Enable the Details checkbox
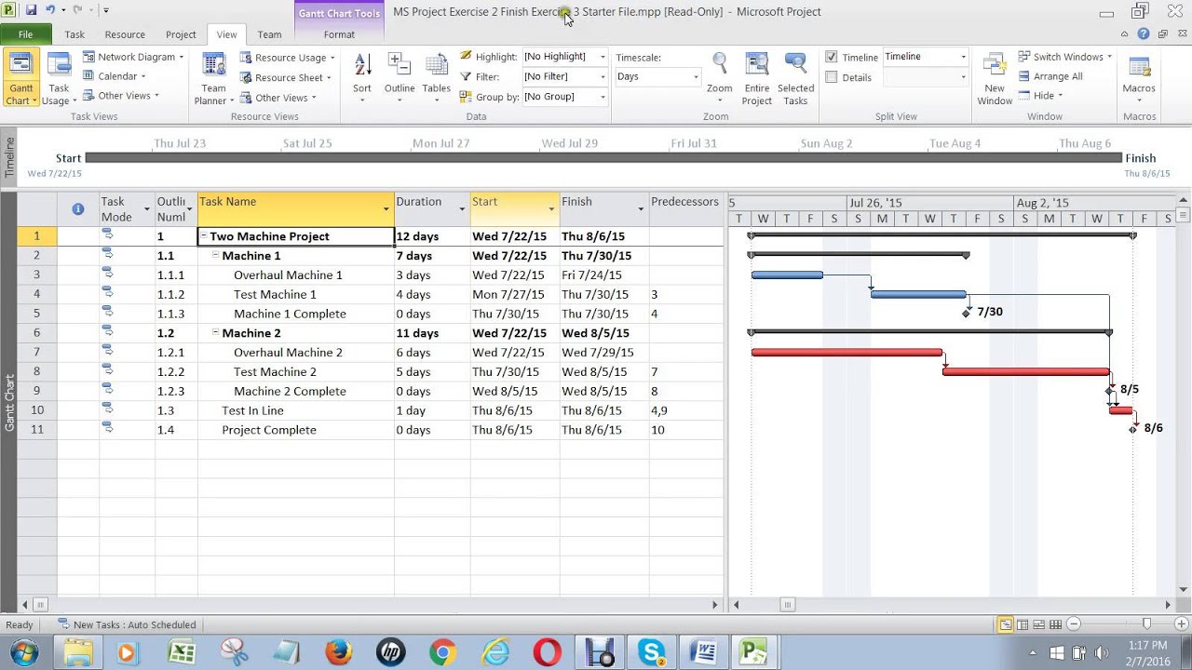Image resolution: width=1192 pixels, height=670 pixels. tap(832, 77)
